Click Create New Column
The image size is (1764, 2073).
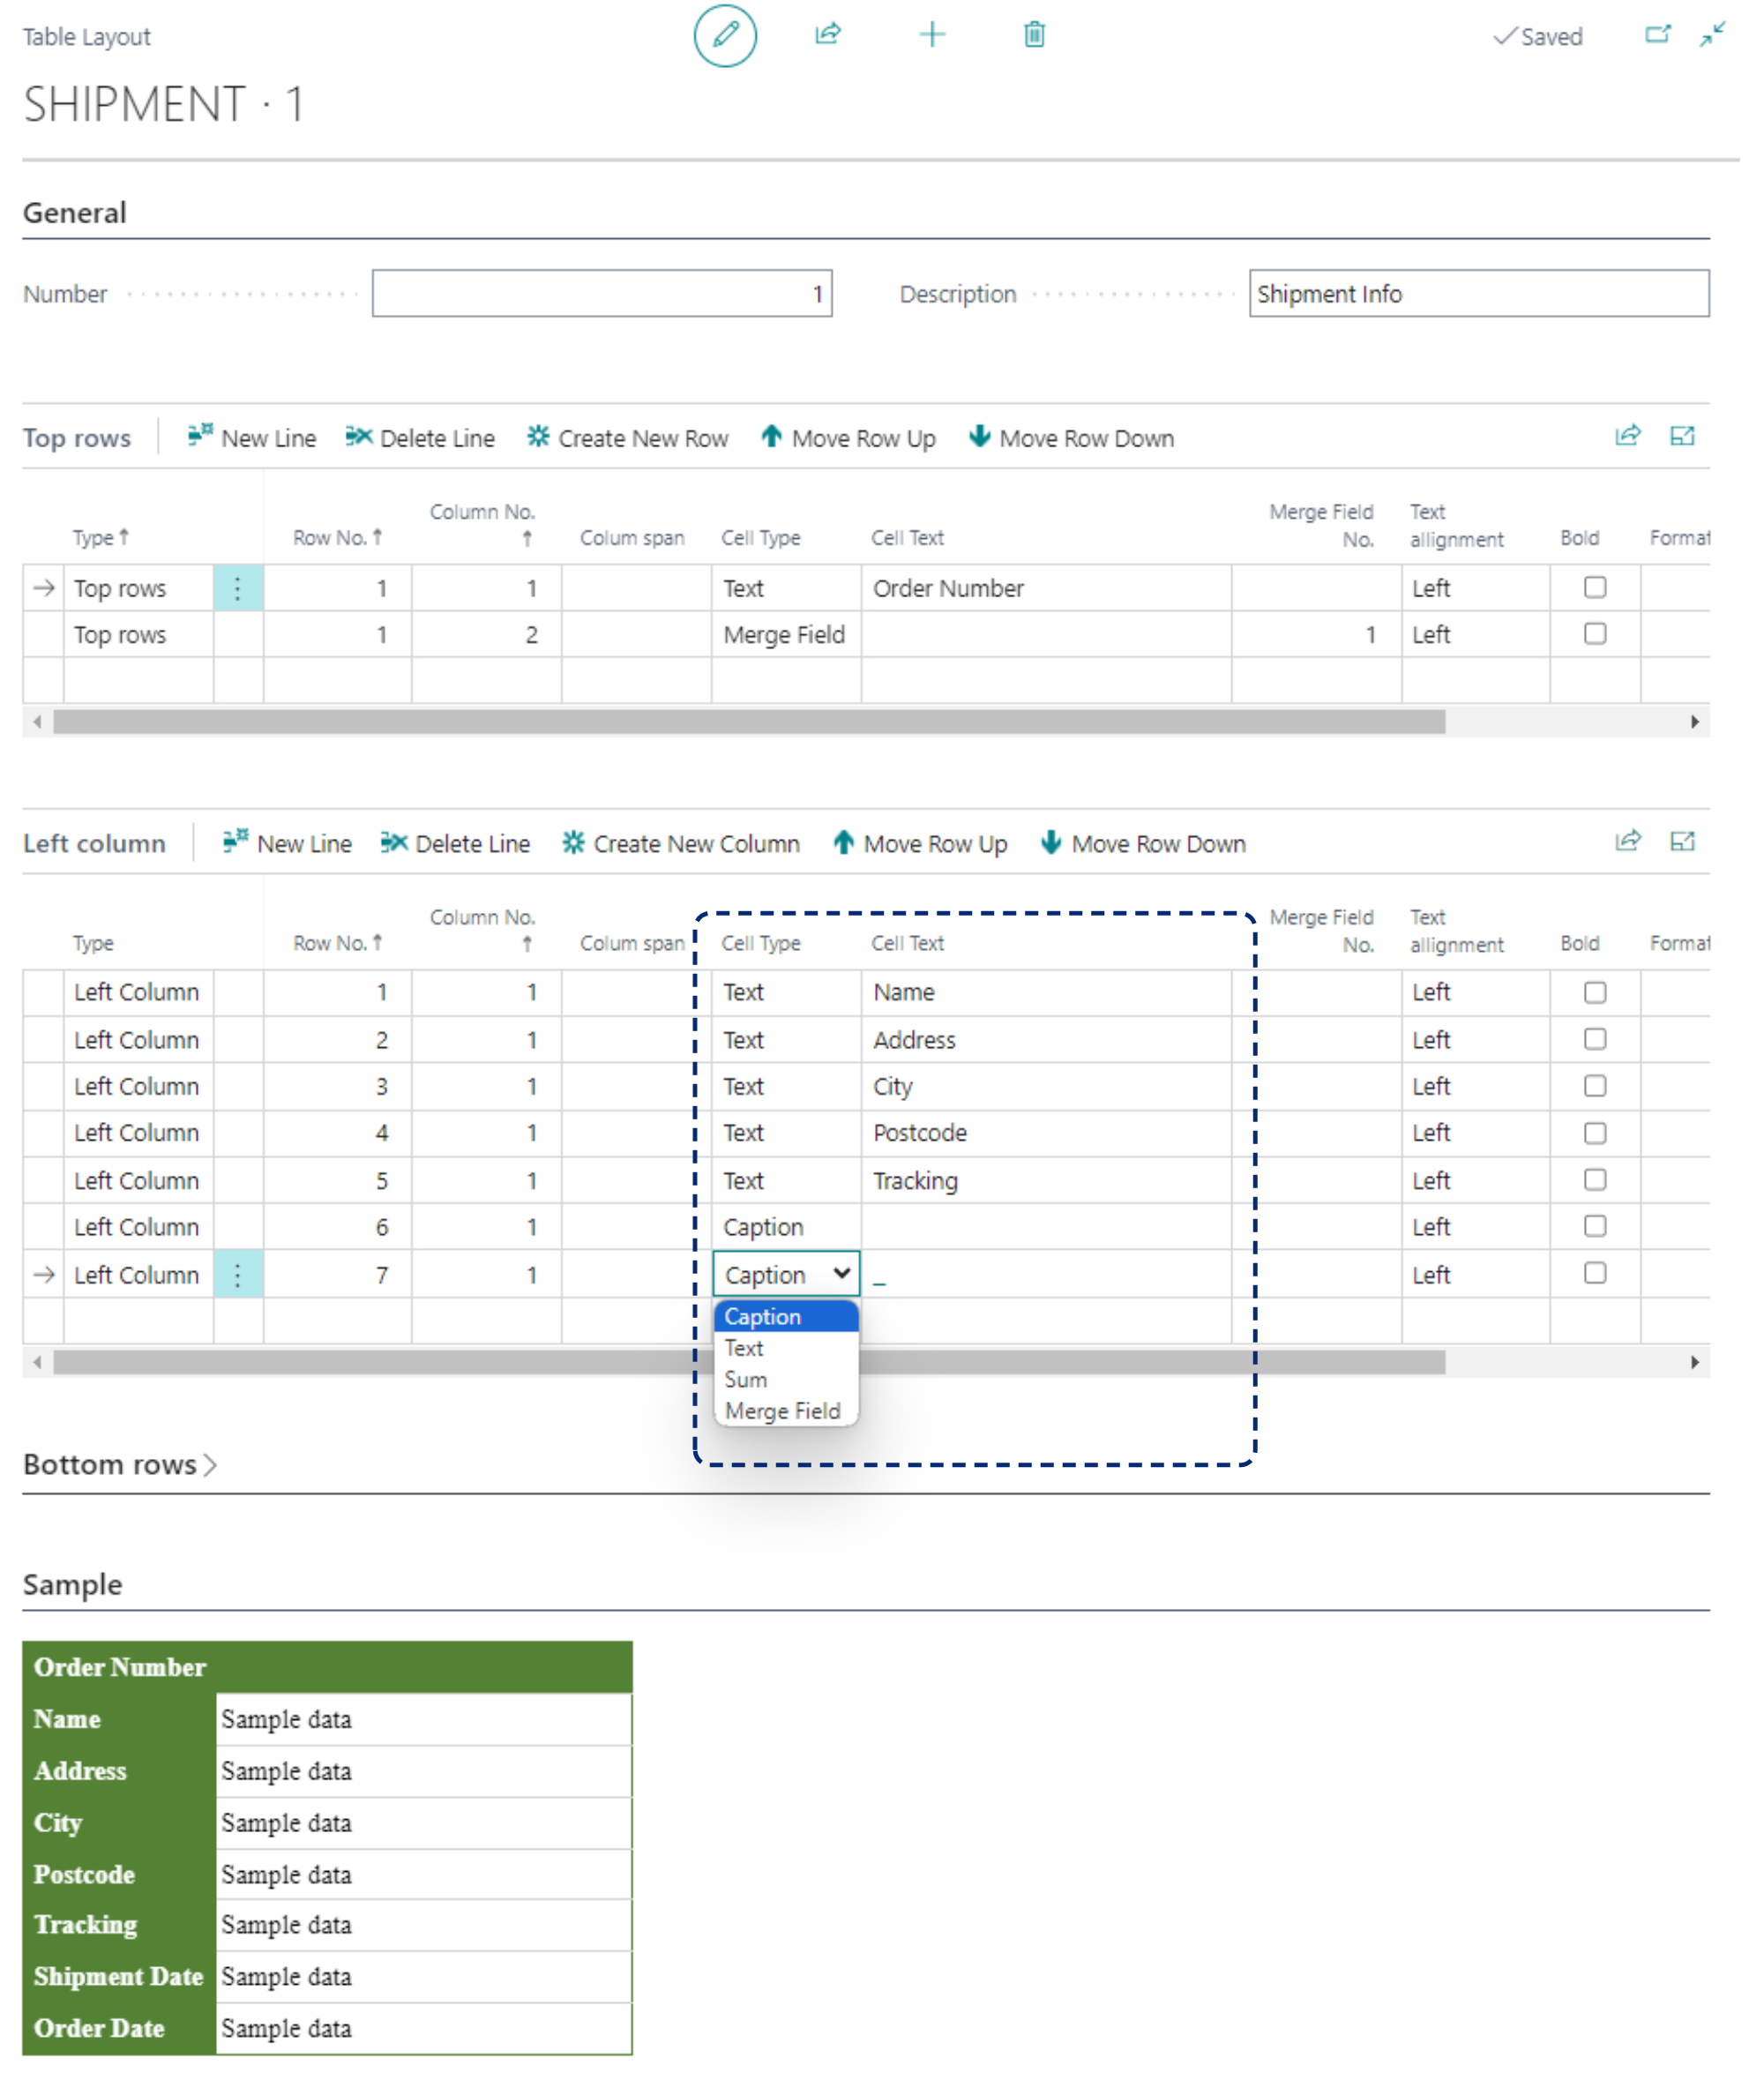point(681,843)
